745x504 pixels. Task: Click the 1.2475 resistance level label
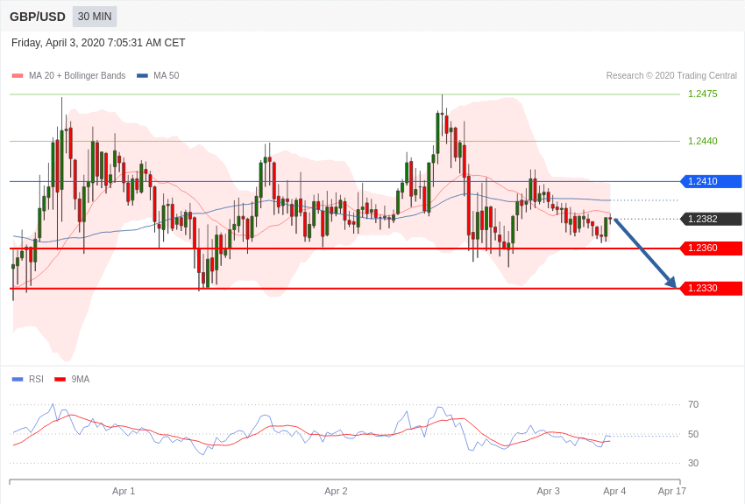703,94
